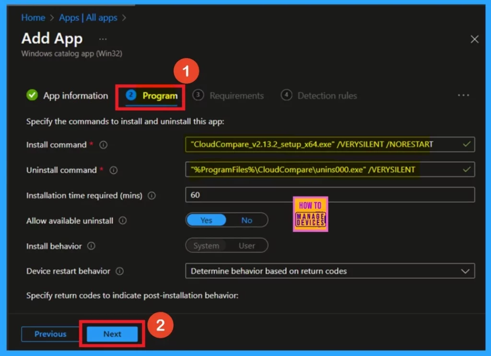This screenshot has width=491, height=356.
Task: Focus the Installation time required field
Action: (x=330, y=195)
